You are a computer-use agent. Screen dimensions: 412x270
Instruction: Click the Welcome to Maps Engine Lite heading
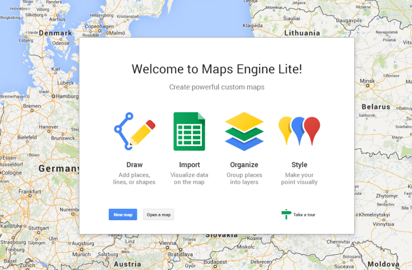(217, 69)
